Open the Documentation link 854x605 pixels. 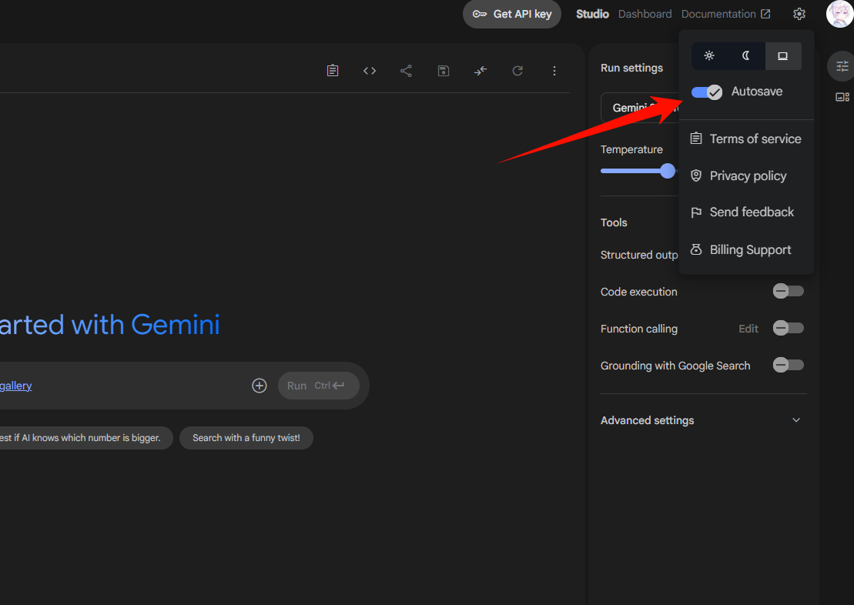point(725,14)
